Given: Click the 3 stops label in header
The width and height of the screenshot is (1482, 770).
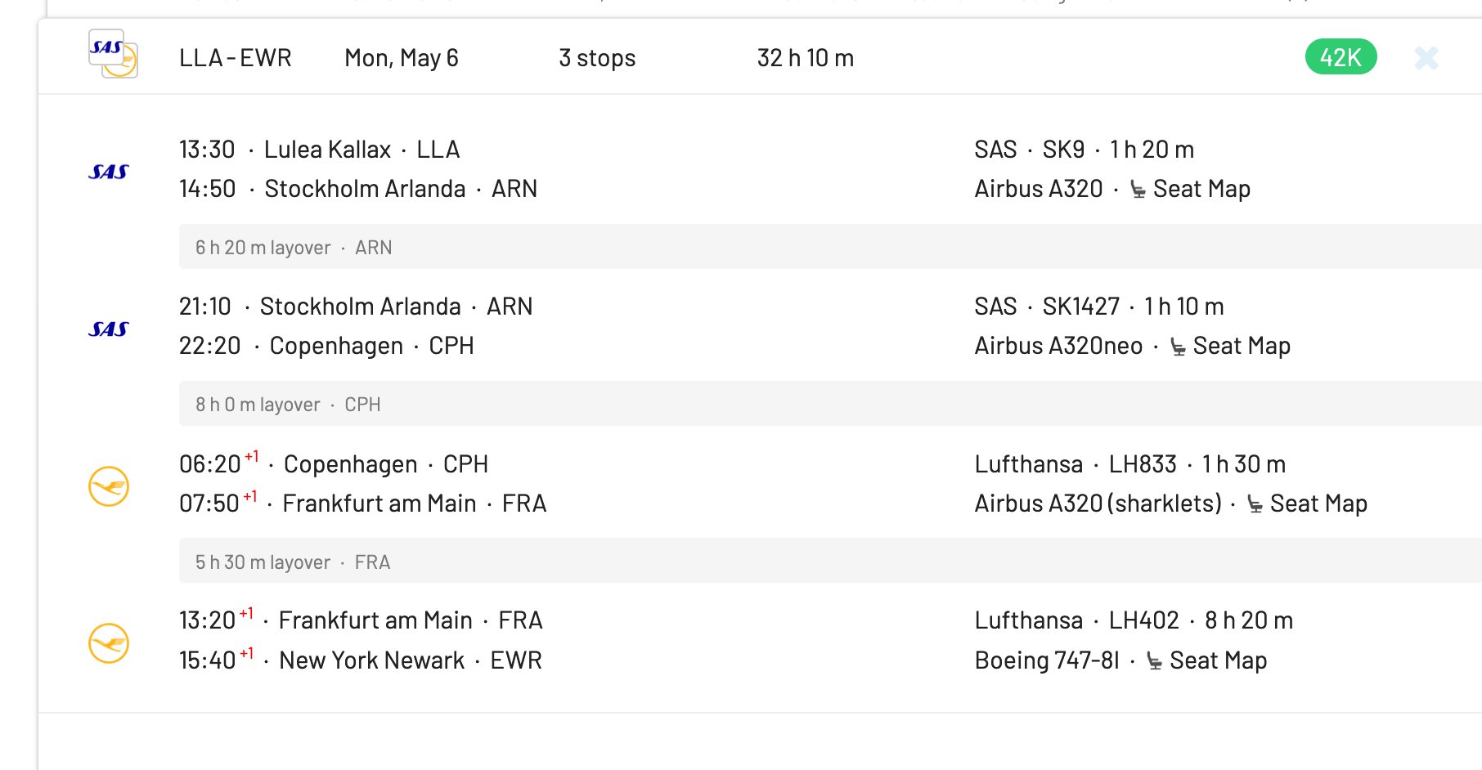Looking at the screenshot, I should coord(597,58).
